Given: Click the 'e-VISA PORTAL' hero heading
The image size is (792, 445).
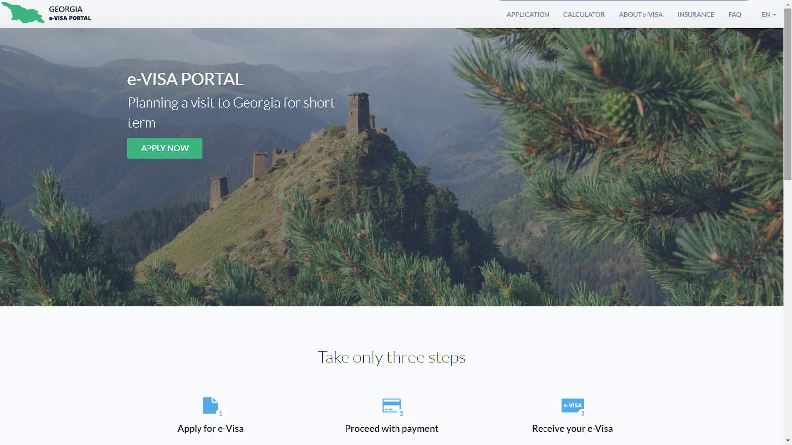Looking at the screenshot, I should pyautogui.click(x=185, y=79).
